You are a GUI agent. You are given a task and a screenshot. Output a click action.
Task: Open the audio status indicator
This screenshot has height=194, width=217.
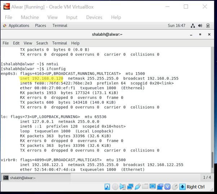(x=123, y=187)
